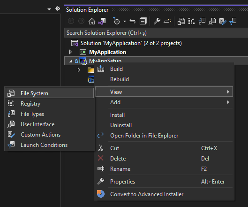The image size is (248, 207).
Task: Switch between solutions and folder views icon
Action: point(102,21)
